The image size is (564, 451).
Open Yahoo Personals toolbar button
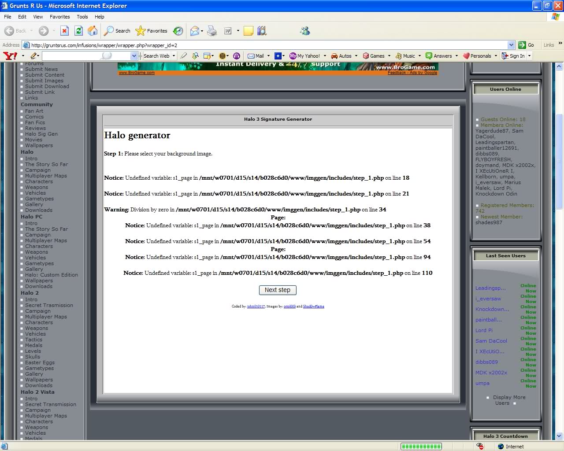coord(477,56)
